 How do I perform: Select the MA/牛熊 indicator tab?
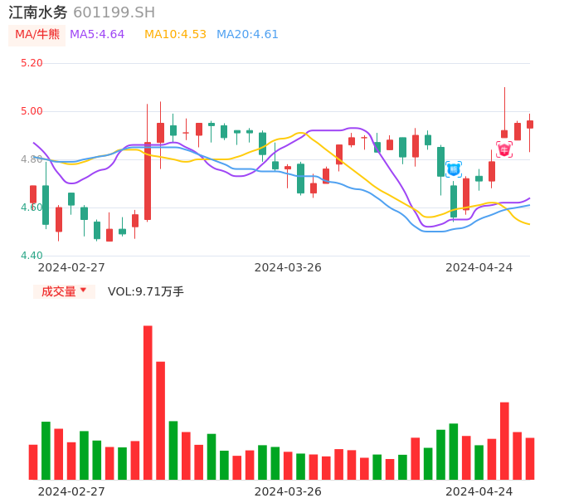tap(37, 35)
